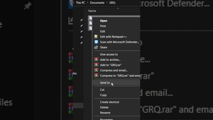Select Delete in the context menu
Viewport: 213px width, 120px height.
104,107
